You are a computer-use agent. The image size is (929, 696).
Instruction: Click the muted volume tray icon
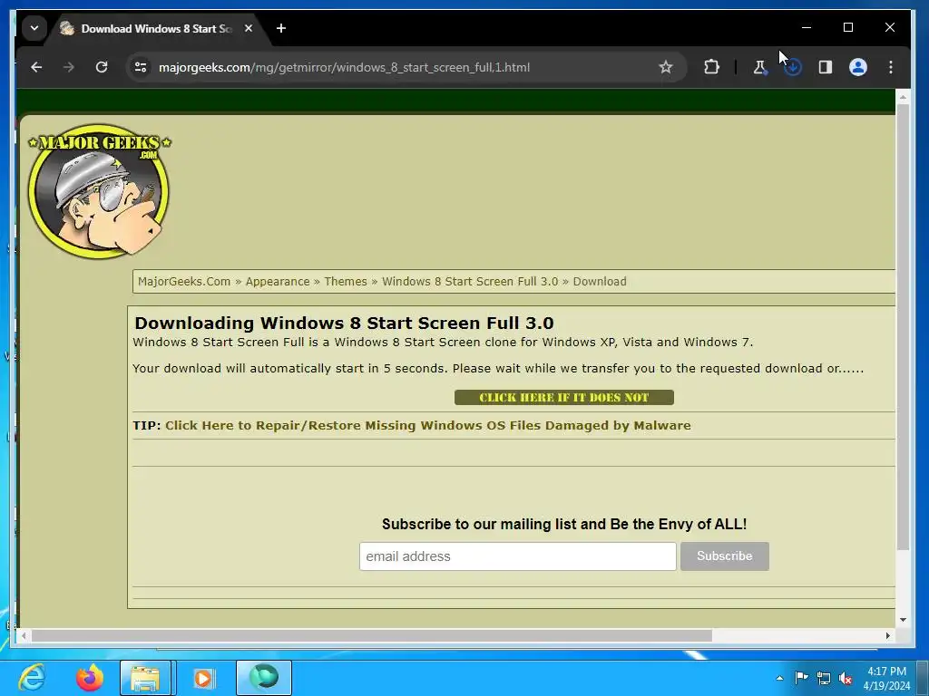click(x=846, y=678)
